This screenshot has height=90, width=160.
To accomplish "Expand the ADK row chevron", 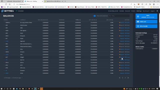I will click(x=4, y=25).
